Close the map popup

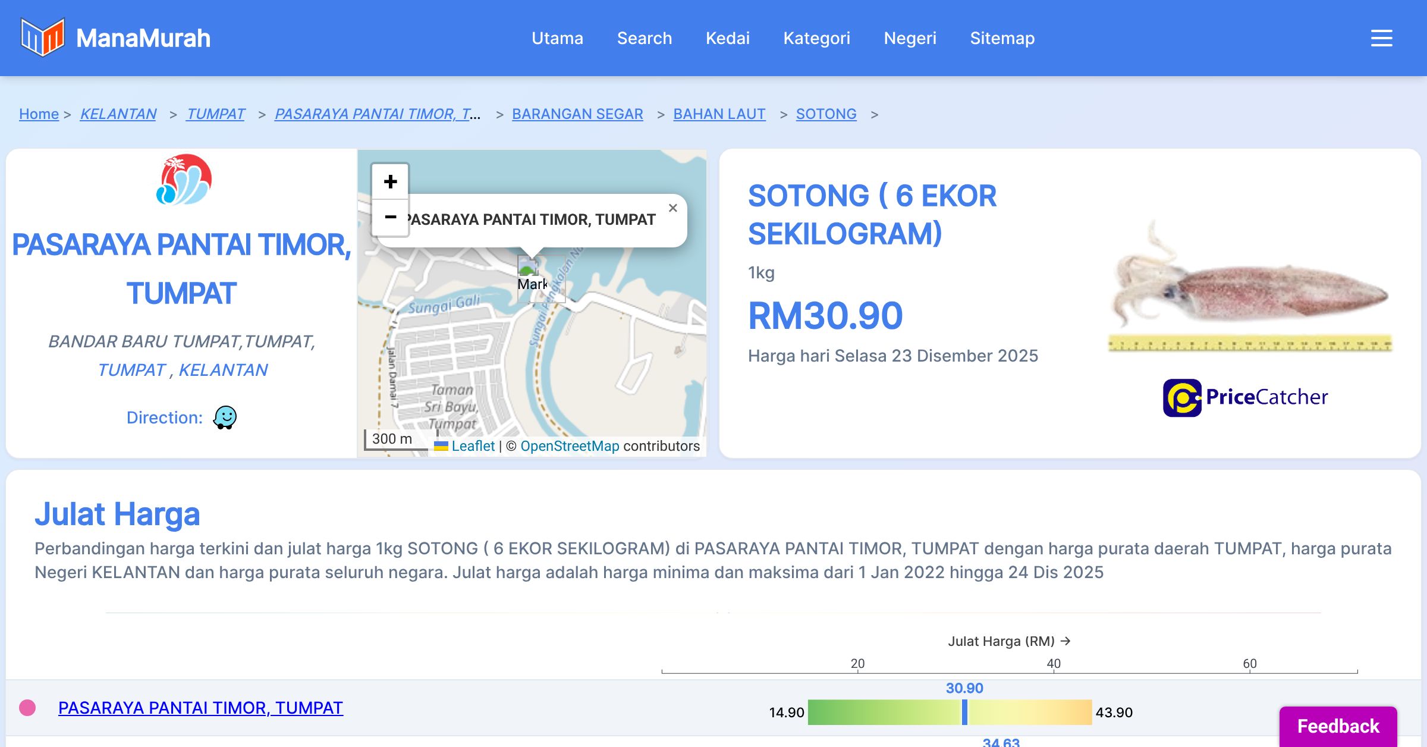tap(672, 208)
